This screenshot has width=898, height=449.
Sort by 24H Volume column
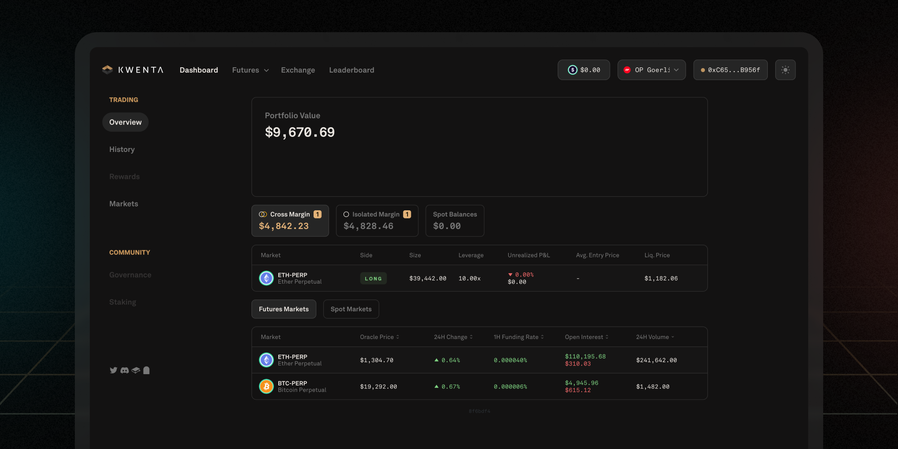[655, 337]
